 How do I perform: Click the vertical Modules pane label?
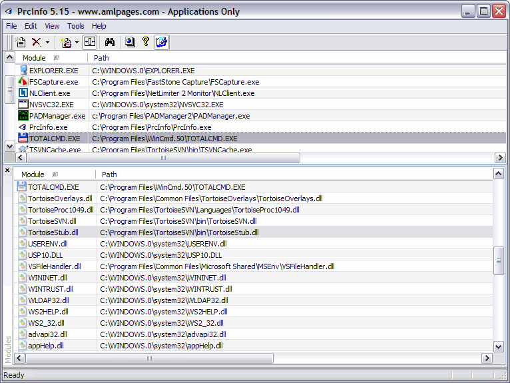tap(8, 350)
